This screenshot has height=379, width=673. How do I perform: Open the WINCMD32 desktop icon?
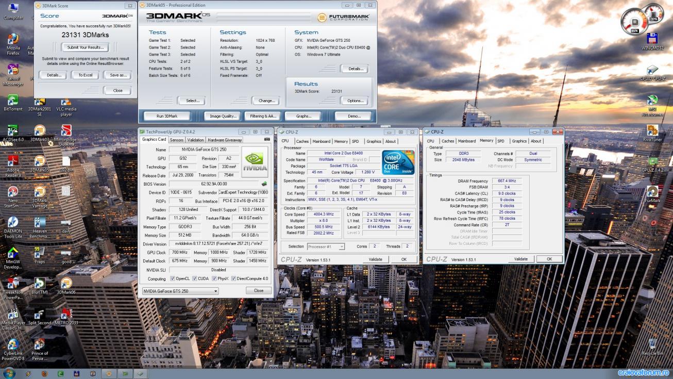point(652,41)
